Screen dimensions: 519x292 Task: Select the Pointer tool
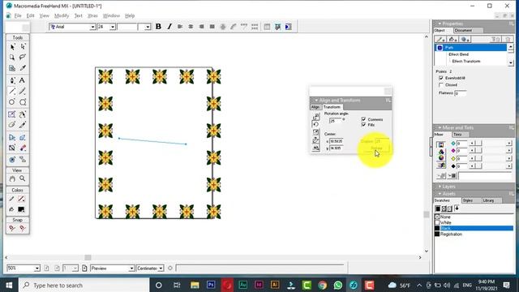[x=12, y=47]
